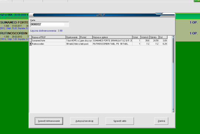Click the Sprawdź saldo button
This screenshot has height=134, width=200.
pos(120,121)
